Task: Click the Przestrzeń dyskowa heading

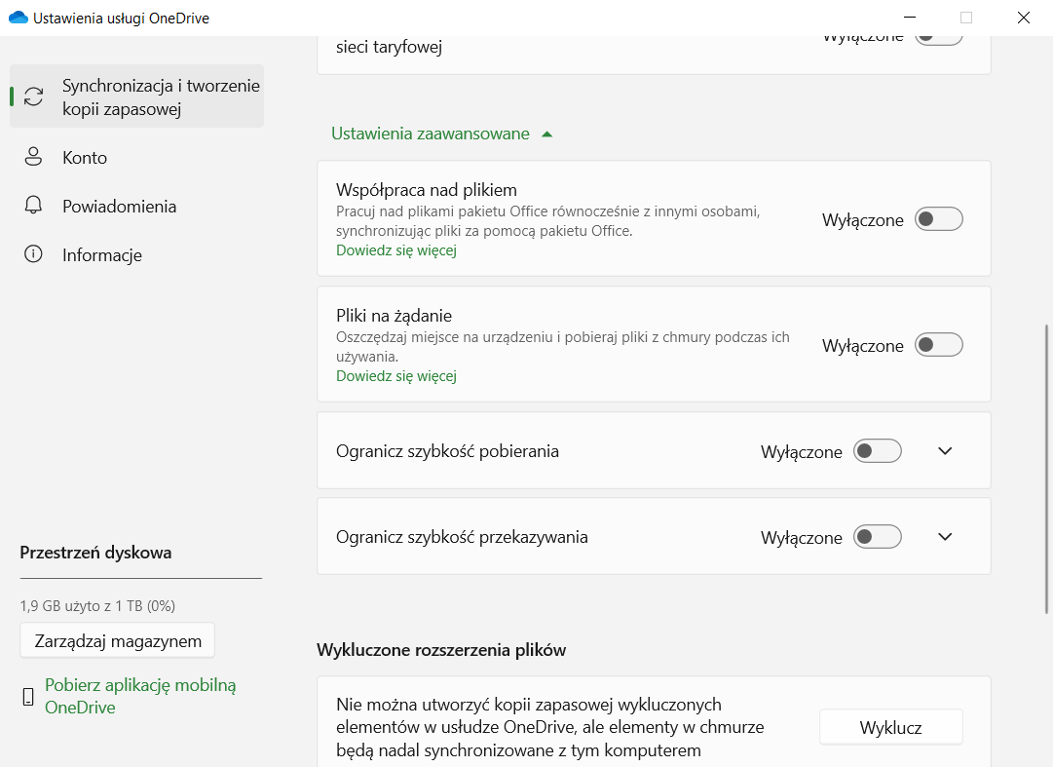Action: click(x=95, y=553)
